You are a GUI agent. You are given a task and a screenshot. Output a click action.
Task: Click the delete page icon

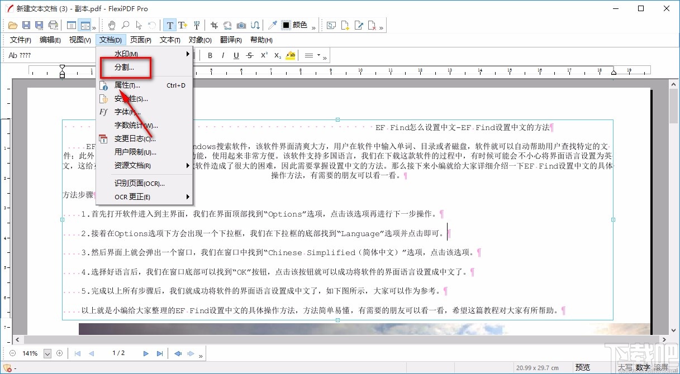coord(372,25)
